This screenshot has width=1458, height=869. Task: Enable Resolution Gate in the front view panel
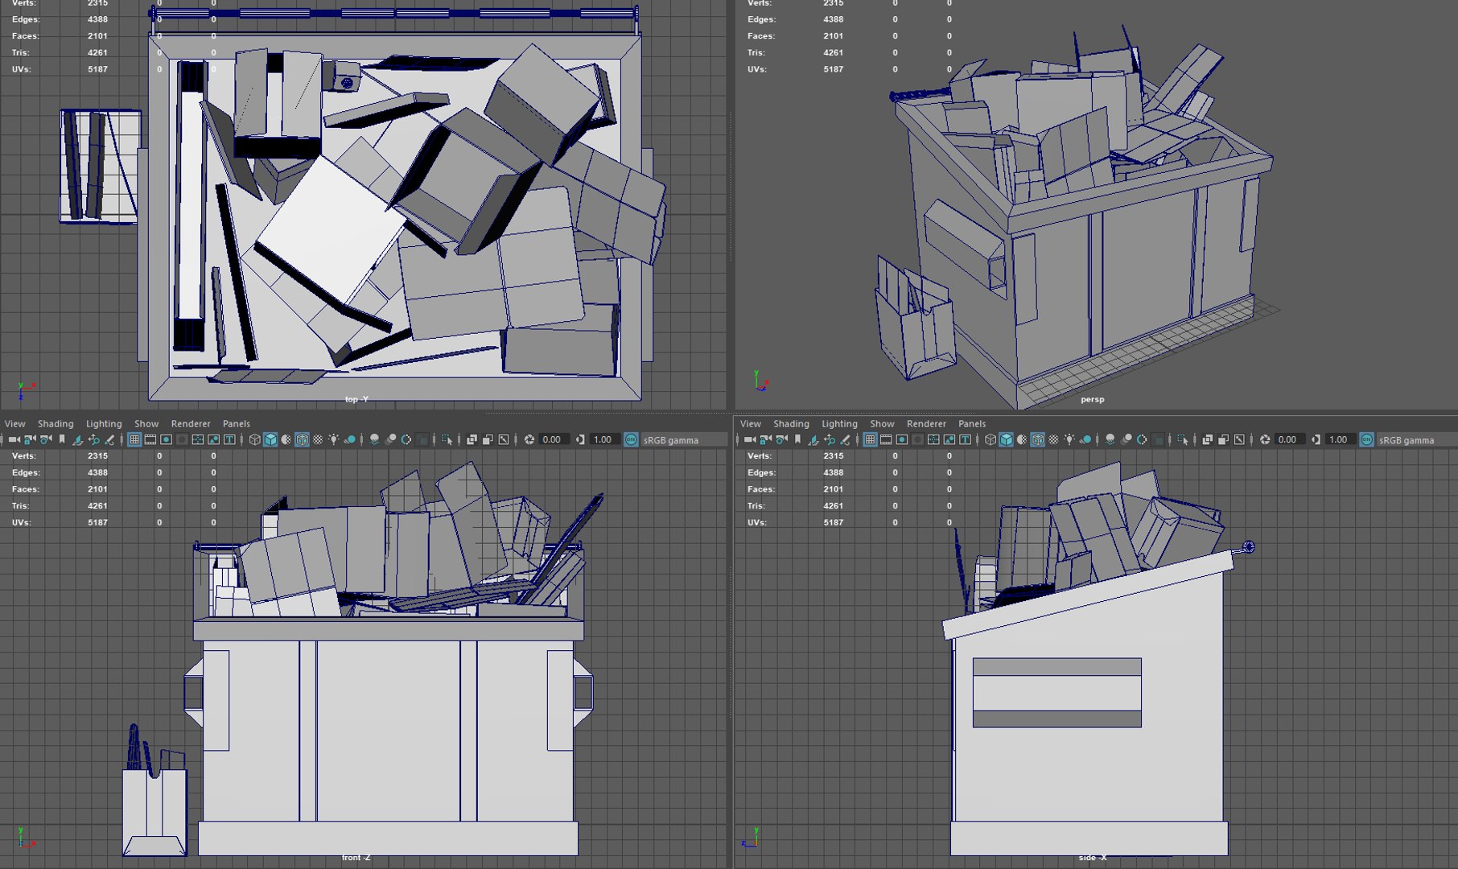tap(167, 440)
